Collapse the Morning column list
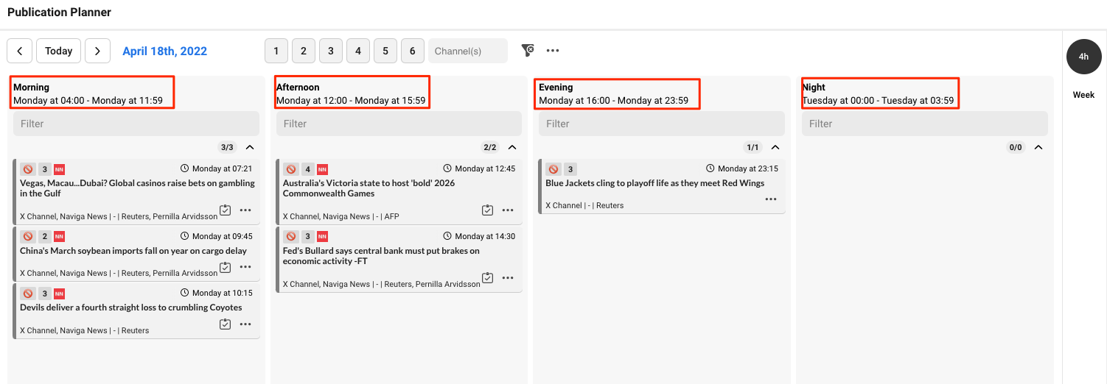 (x=250, y=147)
